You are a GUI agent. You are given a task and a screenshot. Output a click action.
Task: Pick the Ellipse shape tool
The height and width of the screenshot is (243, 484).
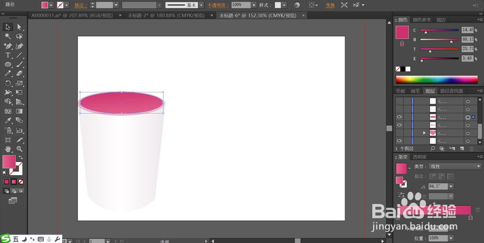8,64
